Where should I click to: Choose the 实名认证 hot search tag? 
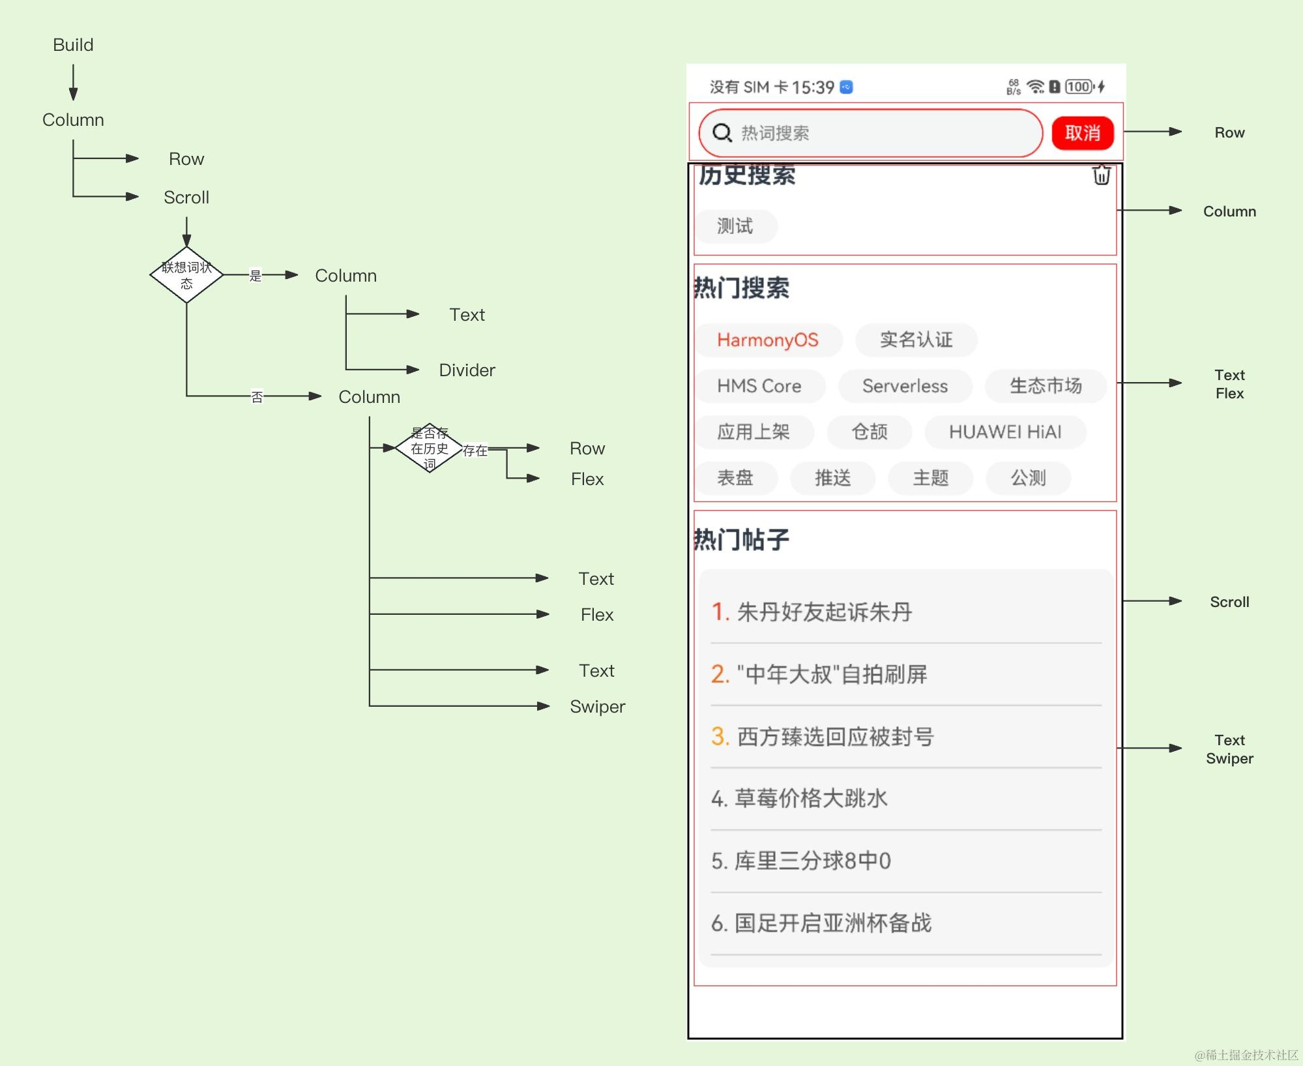(x=916, y=340)
